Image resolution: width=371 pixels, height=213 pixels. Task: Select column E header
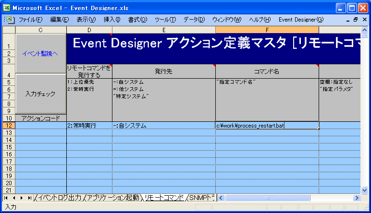tap(164, 30)
